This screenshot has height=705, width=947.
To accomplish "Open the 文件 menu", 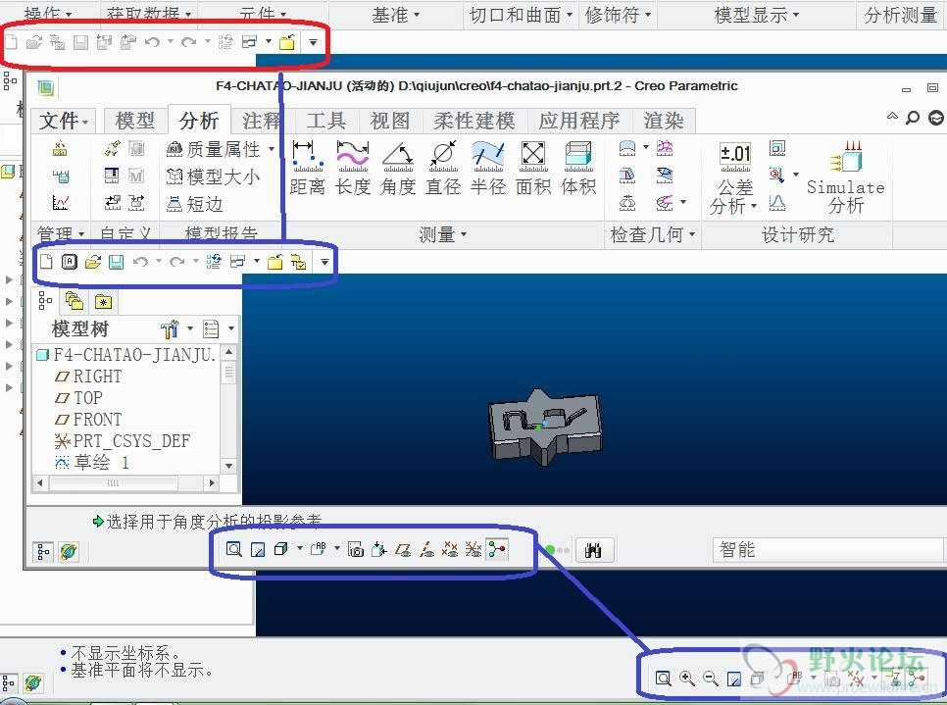I will click(x=64, y=121).
